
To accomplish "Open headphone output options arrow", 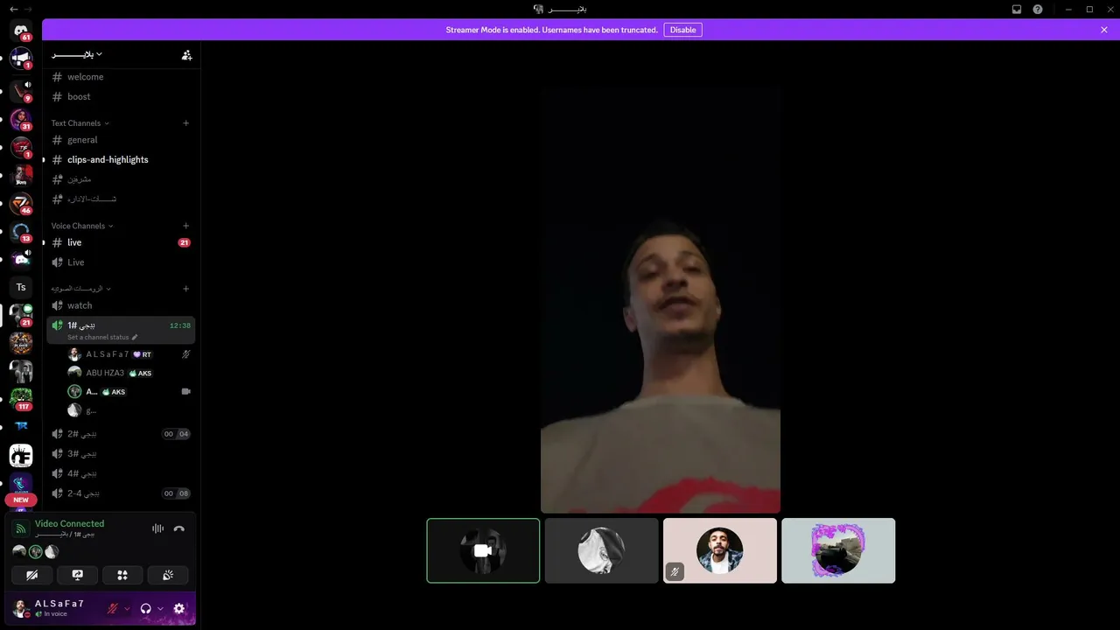I will point(161,608).
